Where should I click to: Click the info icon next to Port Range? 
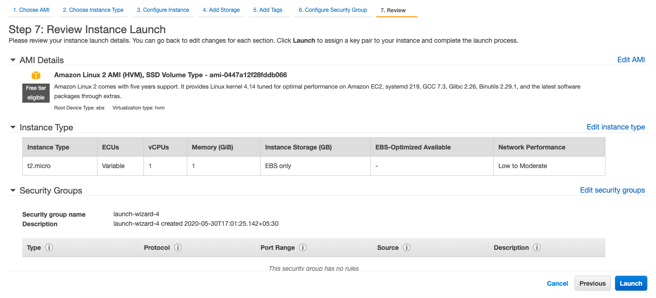pos(302,248)
